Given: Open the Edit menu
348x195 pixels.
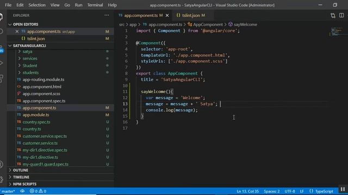Looking at the screenshot, I should click(x=20, y=5).
